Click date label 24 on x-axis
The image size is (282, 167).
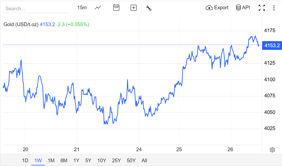139,149
